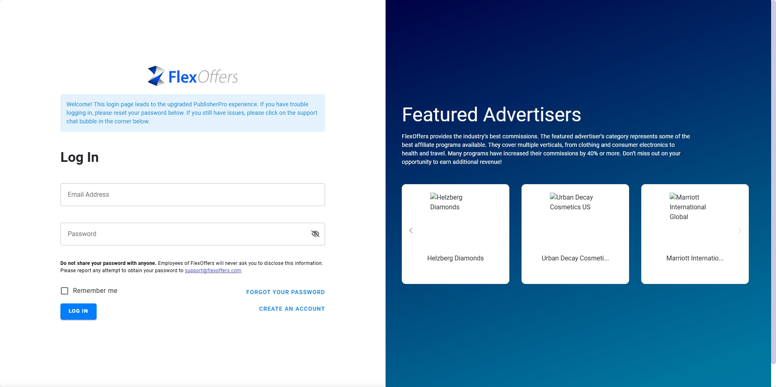This screenshot has height=387, width=776.
Task: Click the welcome PublisherPro notice banner
Action: click(x=193, y=113)
